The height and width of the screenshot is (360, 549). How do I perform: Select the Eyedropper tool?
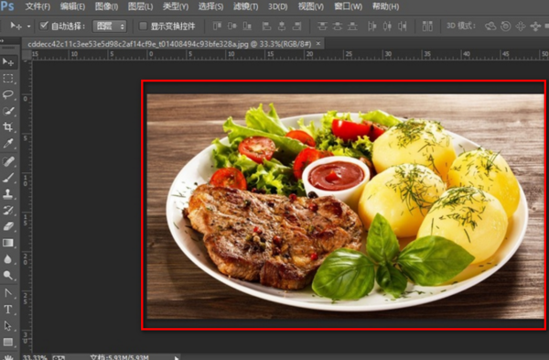[x=7, y=143]
